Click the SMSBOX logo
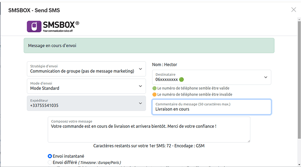Image resolution: width=301 pixels, height=167 pixels. (x=53, y=26)
